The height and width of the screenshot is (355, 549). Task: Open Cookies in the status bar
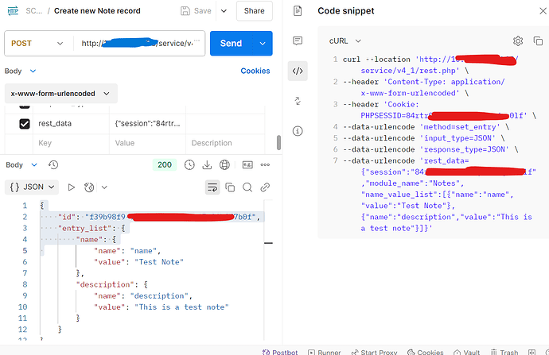[x=426, y=352]
